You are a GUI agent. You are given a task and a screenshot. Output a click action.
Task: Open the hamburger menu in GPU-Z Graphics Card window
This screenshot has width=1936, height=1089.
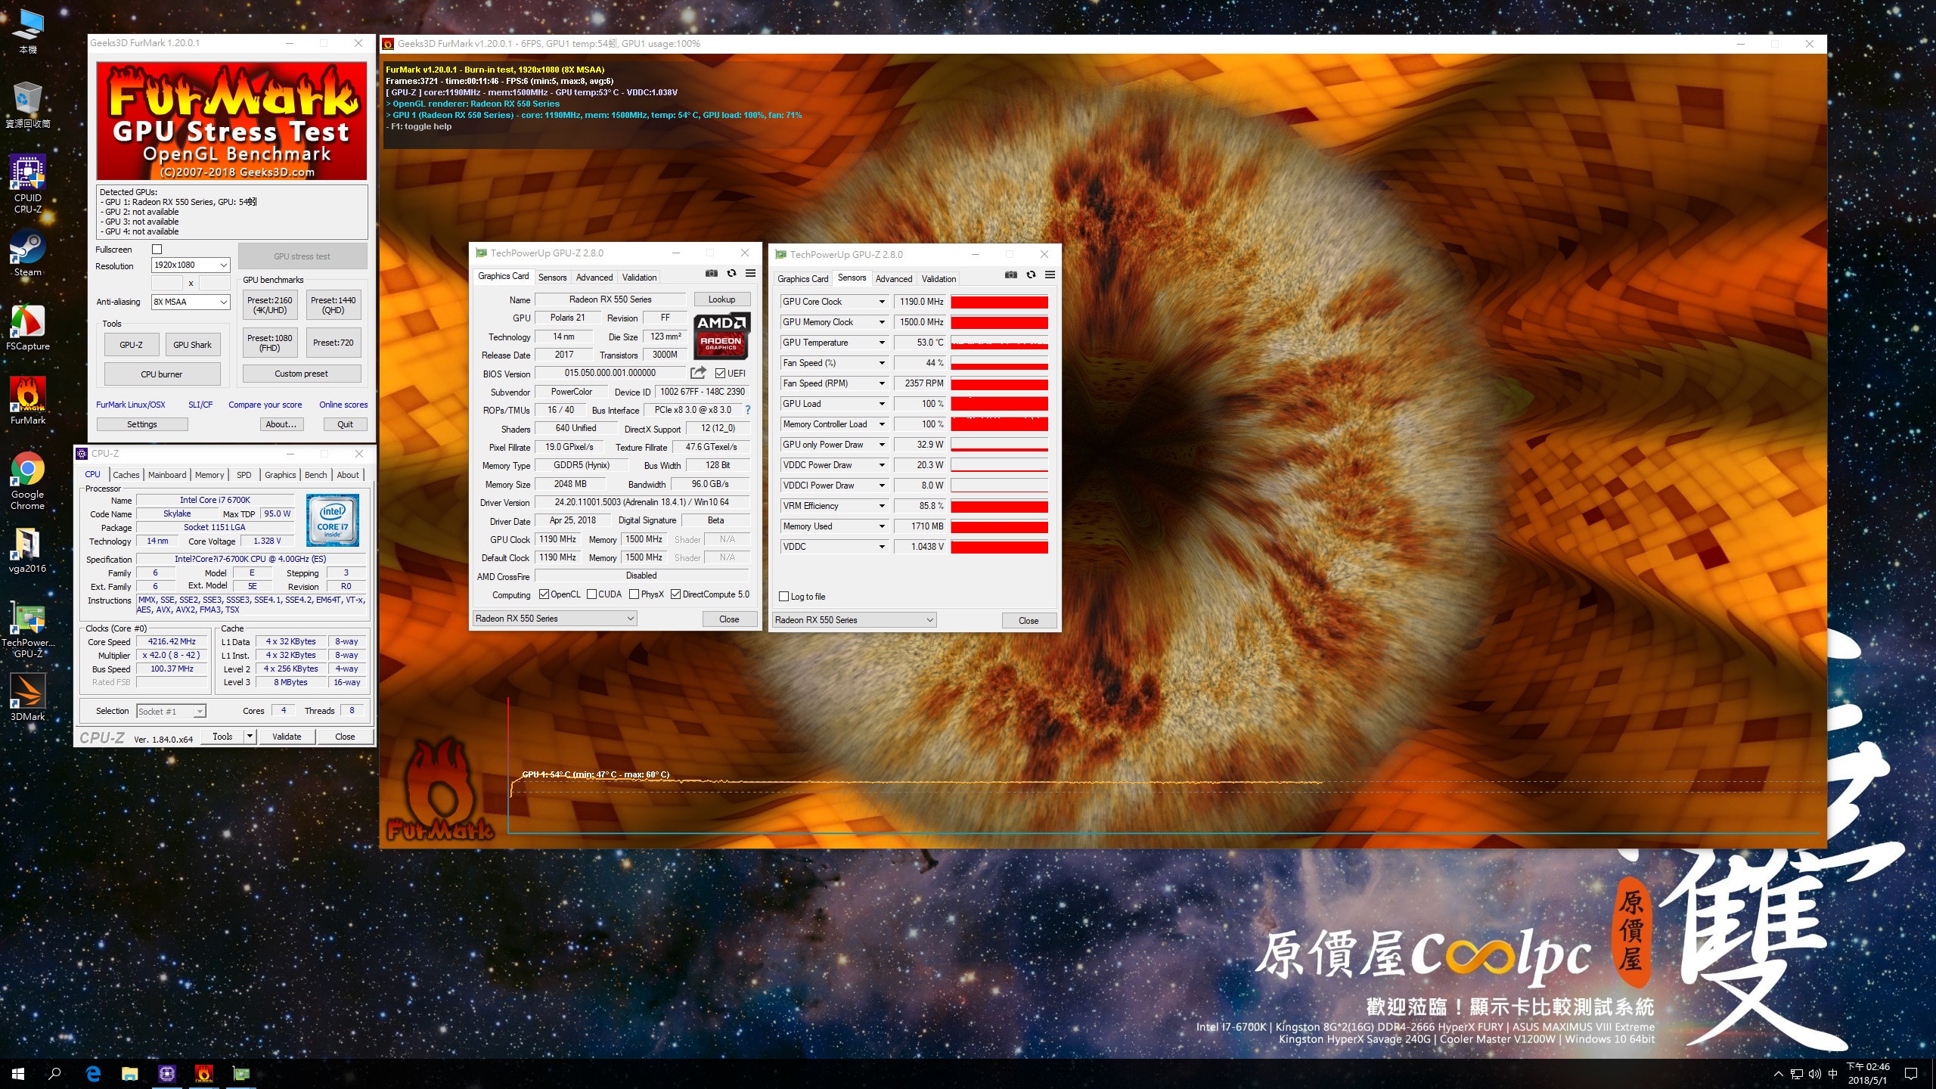[x=751, y=274]
